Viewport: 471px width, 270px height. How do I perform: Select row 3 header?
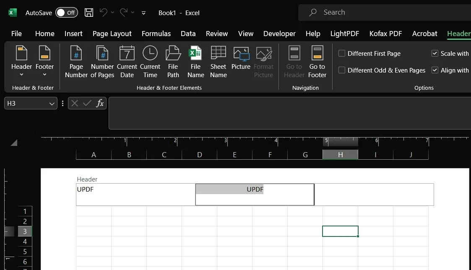25,231
